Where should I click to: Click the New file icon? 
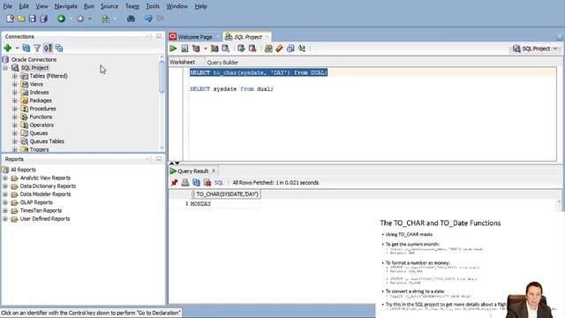pyautogui.click(x=10, y=19)
